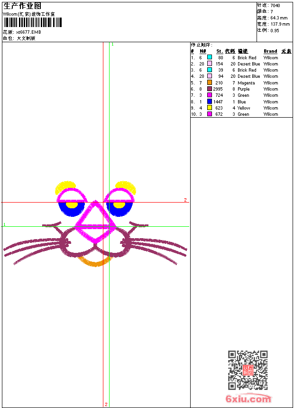Click the N# column header
The height and width of the screenshot is (408, 294).
203,51
